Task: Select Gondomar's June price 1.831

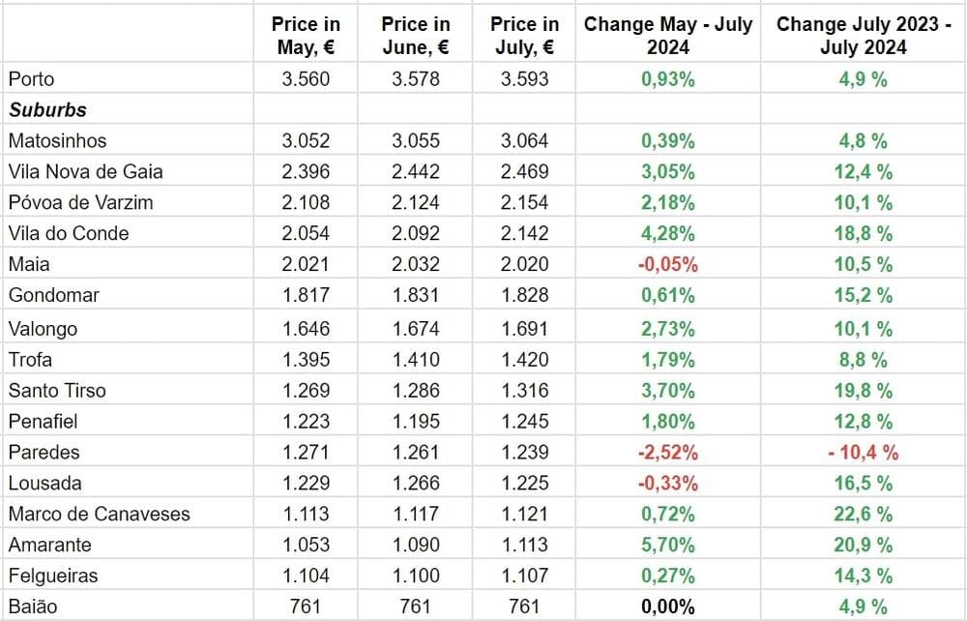Action: pos(416,295)
